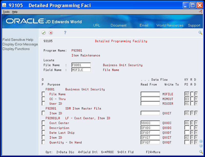This screenshot has width=205, height=157.
Task: Click the DD field on the MSUSER row
Action: point(196,103)
